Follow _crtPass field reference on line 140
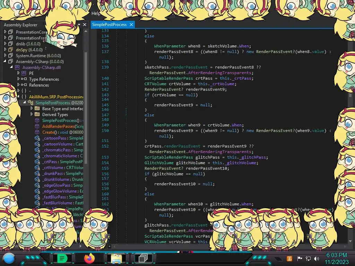The image size is (355, 266). pyautogui.click(x=242, y=78)
